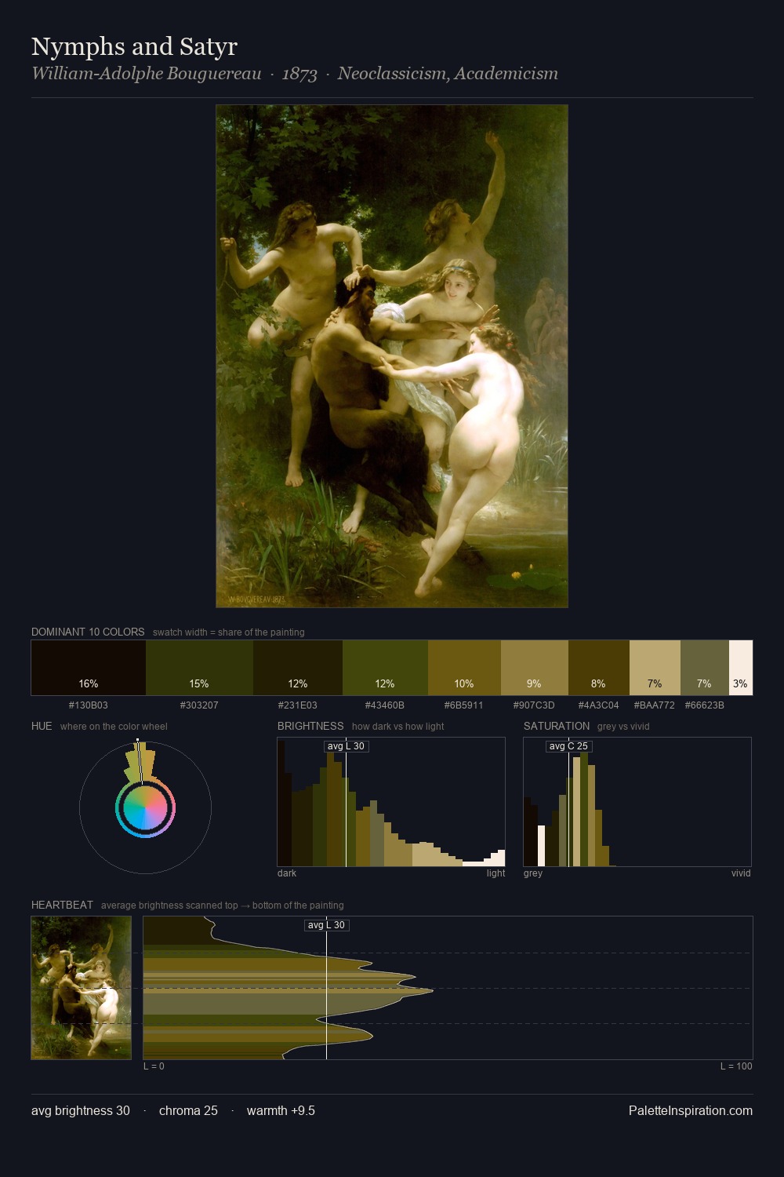This screenshot has height=1177, width=784.
Task: Click the warmth +9.5 footer stat
Action: click(281, 1110)
